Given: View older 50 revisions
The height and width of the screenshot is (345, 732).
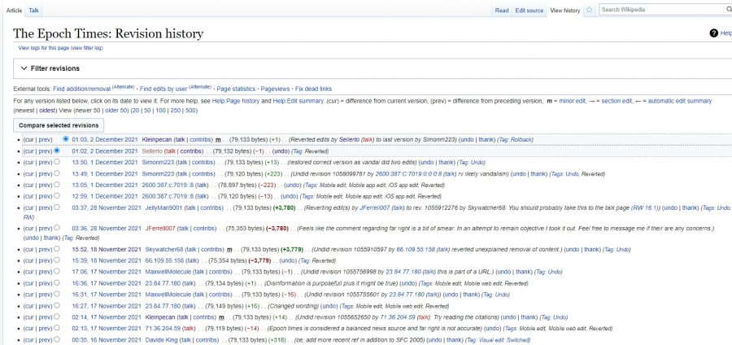Looking at the screenshot, I should click(x=115, y=111).
